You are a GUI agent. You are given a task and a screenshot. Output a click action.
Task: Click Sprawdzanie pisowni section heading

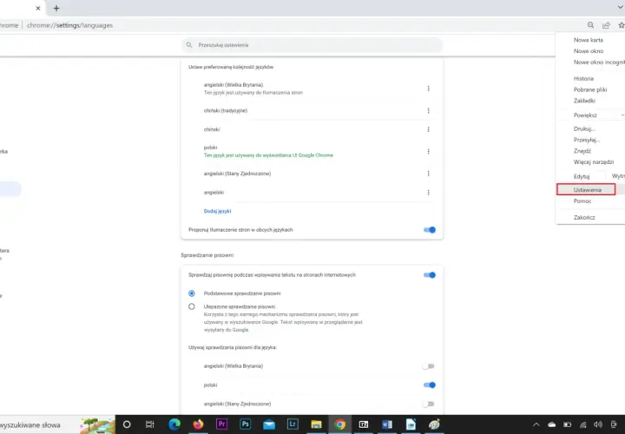tap(207, 255)
